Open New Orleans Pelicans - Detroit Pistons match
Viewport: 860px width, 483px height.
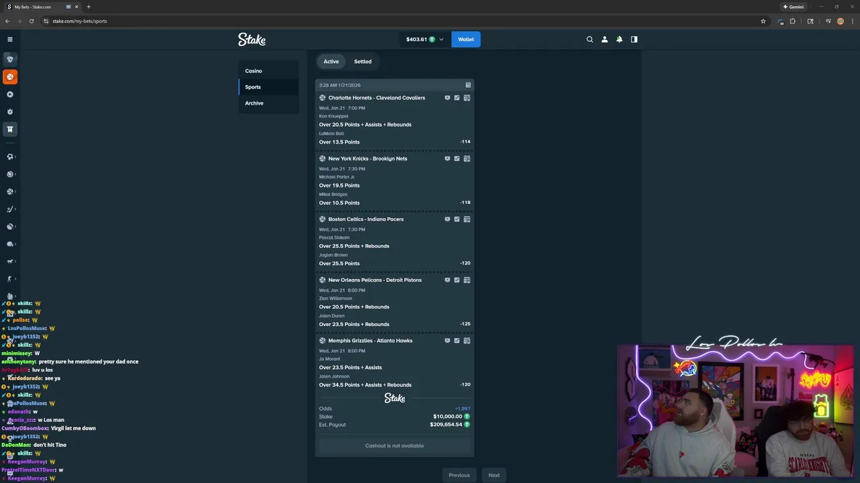click(x=375, y=280)
